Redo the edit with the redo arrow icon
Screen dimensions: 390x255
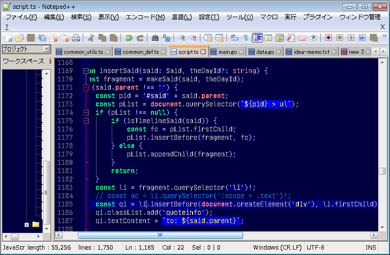[x=140, y=38]
